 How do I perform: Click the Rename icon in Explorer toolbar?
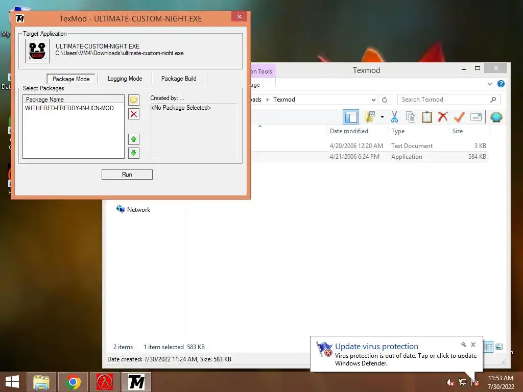coord(476,117)
